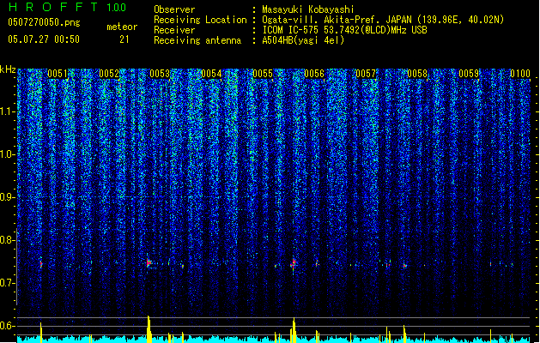This screenshot has width=540, height=343.
Task: Click the Receiver label
Action: point(174,30)
